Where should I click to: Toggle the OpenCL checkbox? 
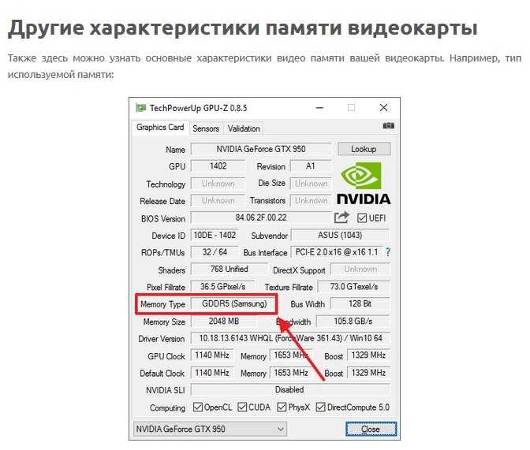point(198,407)
